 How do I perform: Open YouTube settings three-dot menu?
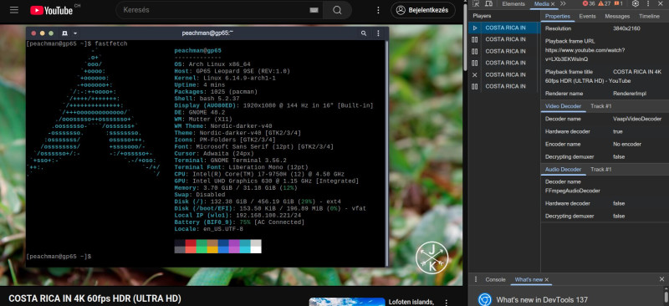coord(378,10)
